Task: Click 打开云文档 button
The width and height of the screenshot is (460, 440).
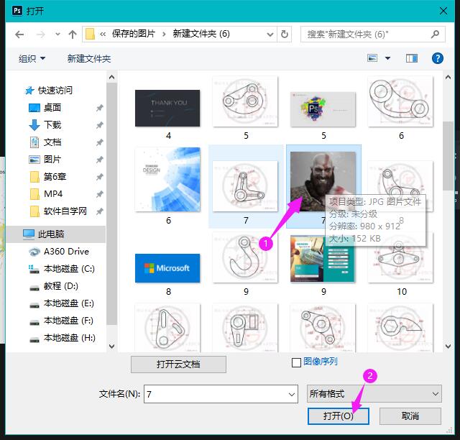Action: (x=178, y=365)
